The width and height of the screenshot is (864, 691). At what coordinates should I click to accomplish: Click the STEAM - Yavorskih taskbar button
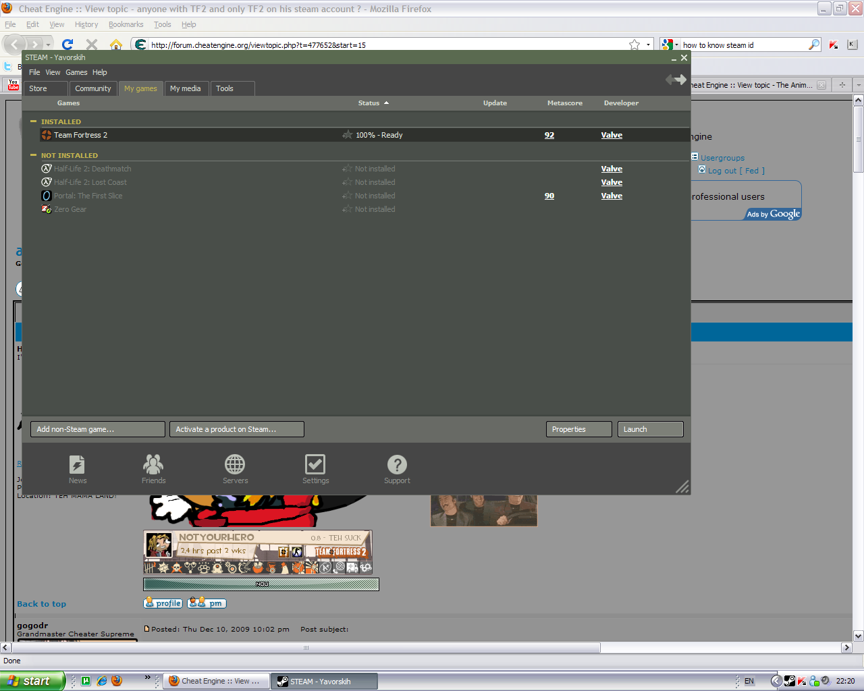(x=324, y=681)
